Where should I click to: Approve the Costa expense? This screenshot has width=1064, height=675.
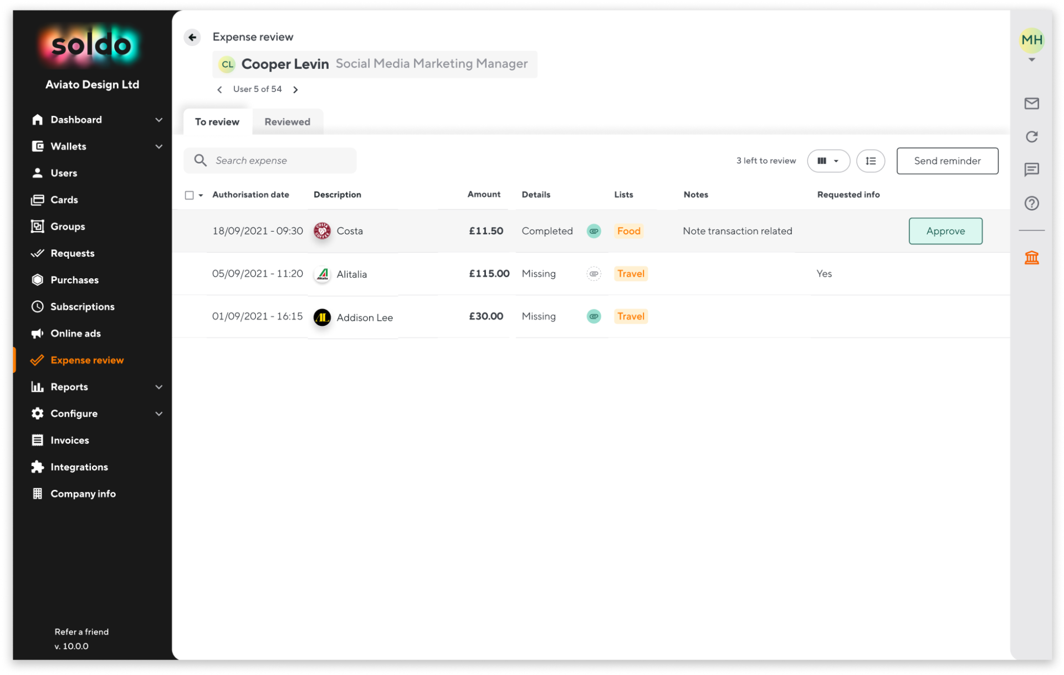[945, 231]
